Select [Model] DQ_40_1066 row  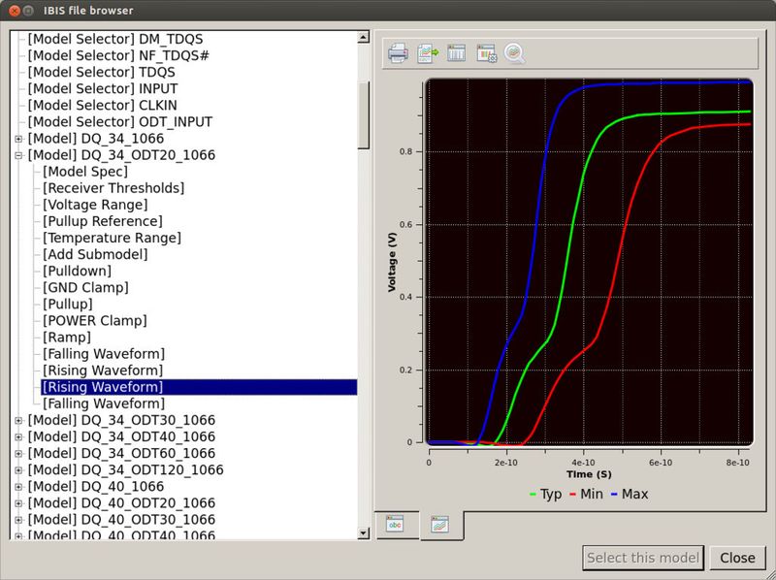click(x=95, y=487)
